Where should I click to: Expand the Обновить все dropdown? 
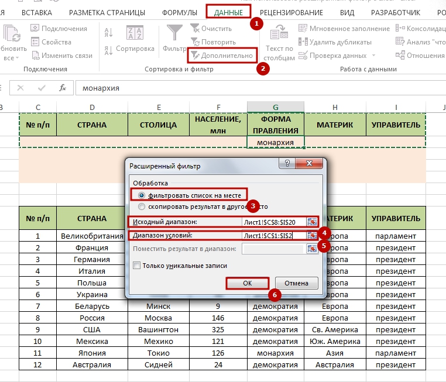(17, 58)
